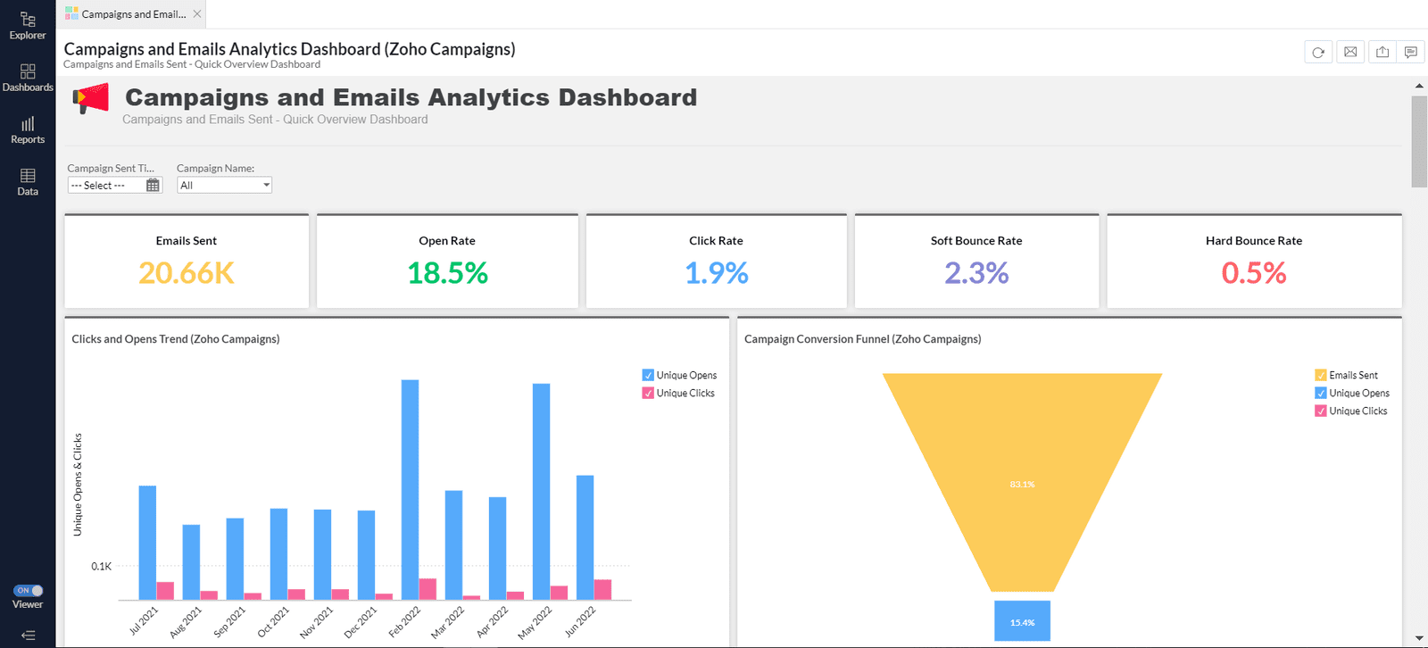Screen dimensions: 1428x648
Task: Click the Open Rate 18.5% widget
Action: (447, 262)
